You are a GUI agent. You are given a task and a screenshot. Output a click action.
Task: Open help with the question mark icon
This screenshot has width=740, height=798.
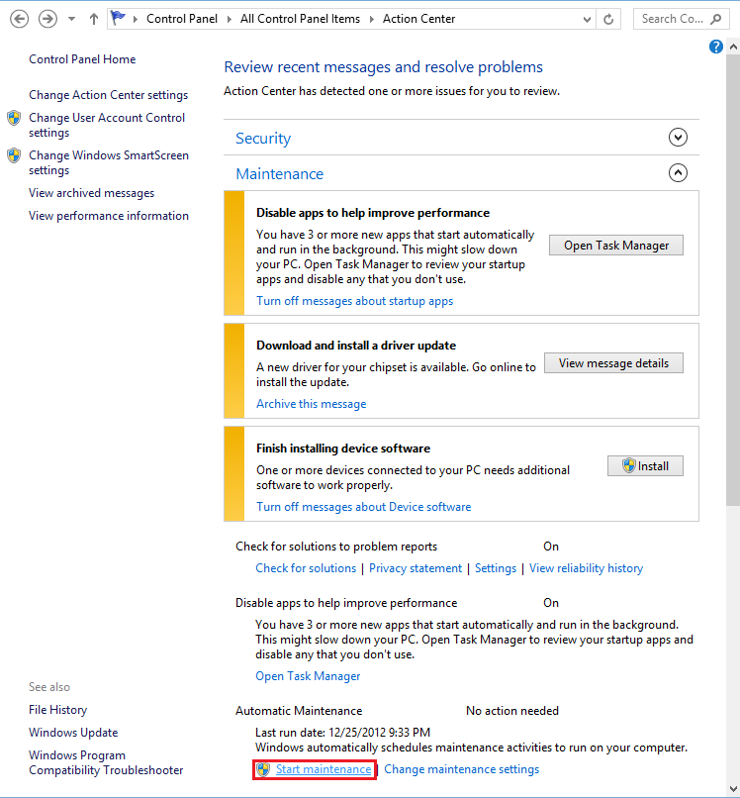[716, 47]
